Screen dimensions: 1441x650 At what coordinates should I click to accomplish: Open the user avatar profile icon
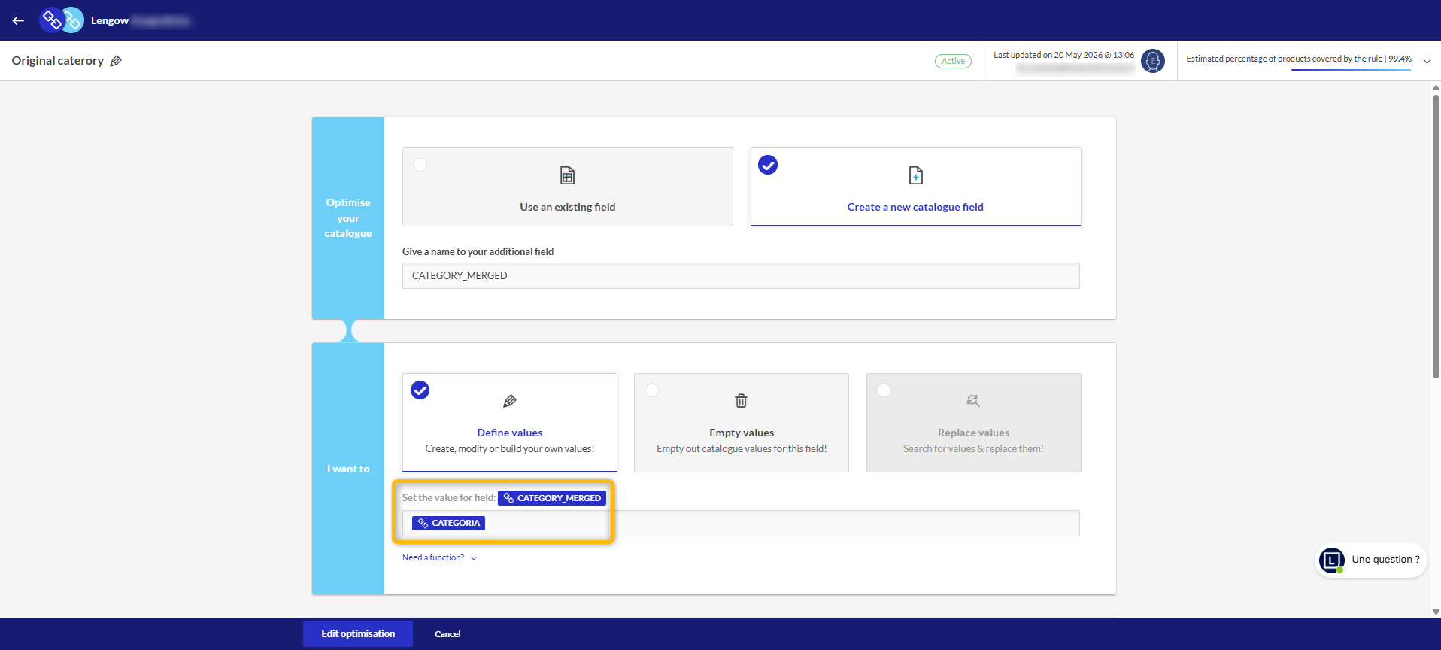1153,61
